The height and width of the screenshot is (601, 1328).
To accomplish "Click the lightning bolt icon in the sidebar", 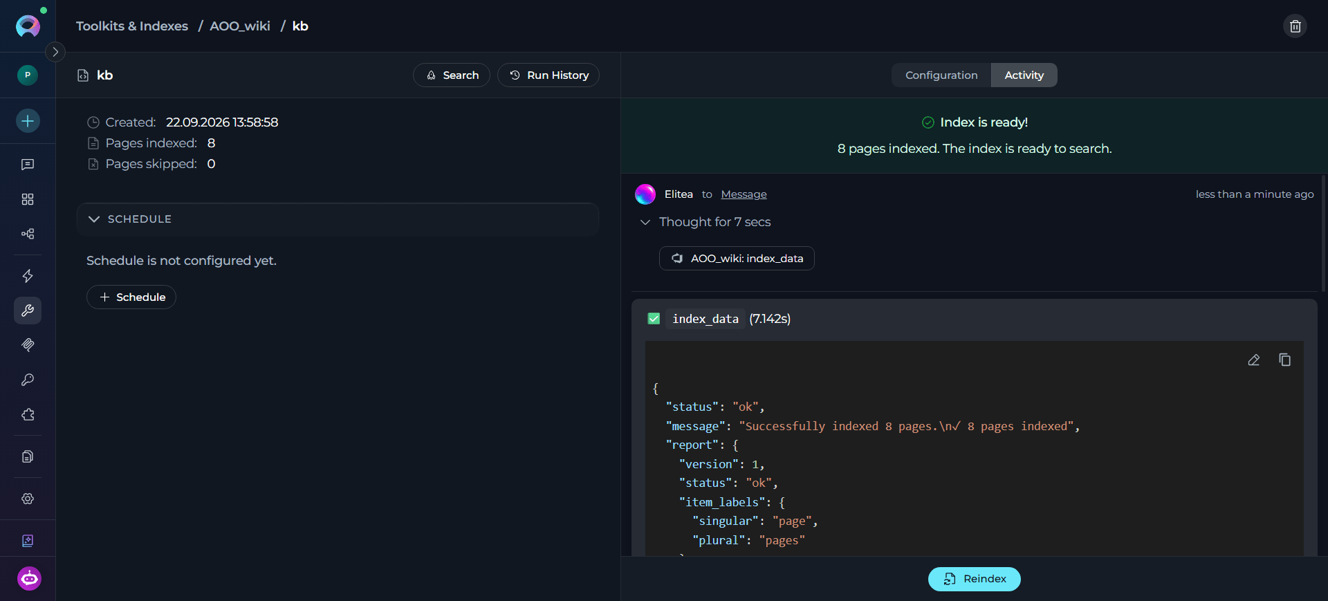I will tap(28, 276).
